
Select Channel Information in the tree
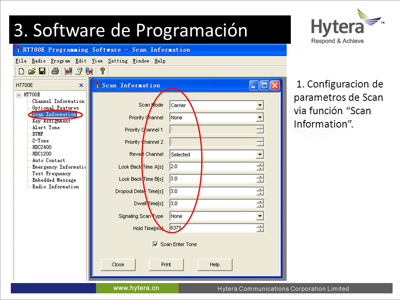[58, 101]
